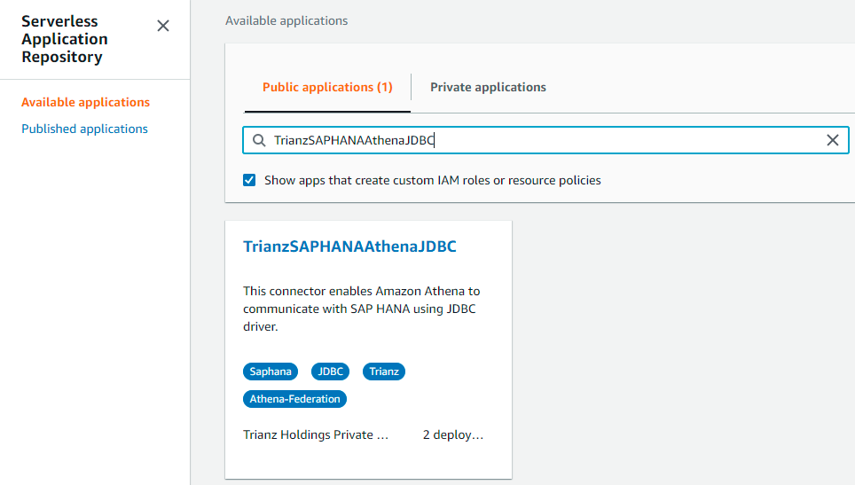Click the 2 deploy… count text

[x=453, y=434]
